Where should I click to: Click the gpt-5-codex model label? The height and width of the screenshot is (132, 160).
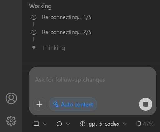(x=104, y=124)
